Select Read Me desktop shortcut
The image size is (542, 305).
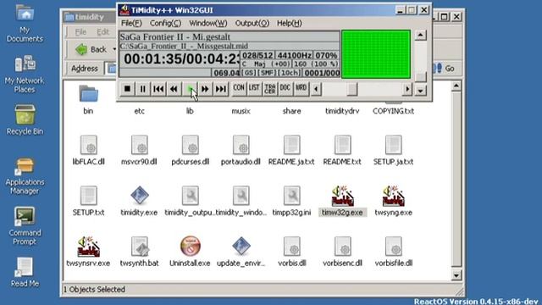[25, 272]
